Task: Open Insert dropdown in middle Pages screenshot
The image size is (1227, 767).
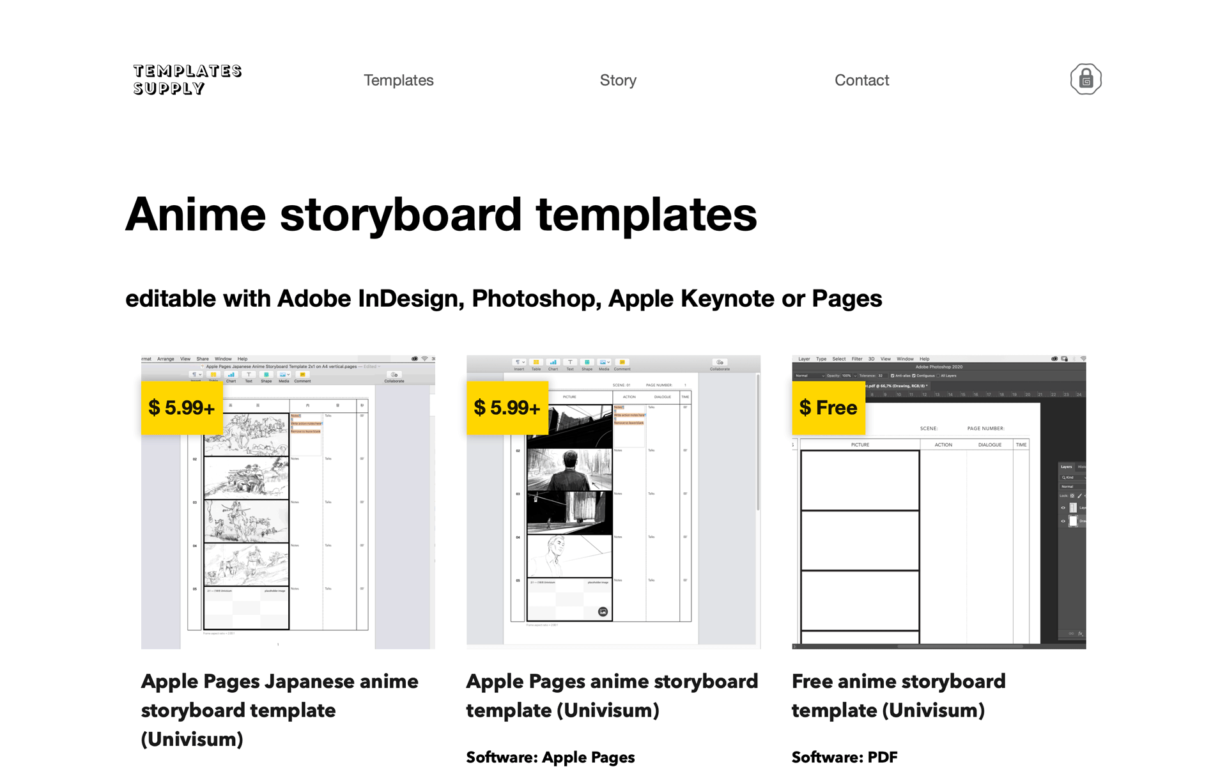Action: click(x=519, y=362)
